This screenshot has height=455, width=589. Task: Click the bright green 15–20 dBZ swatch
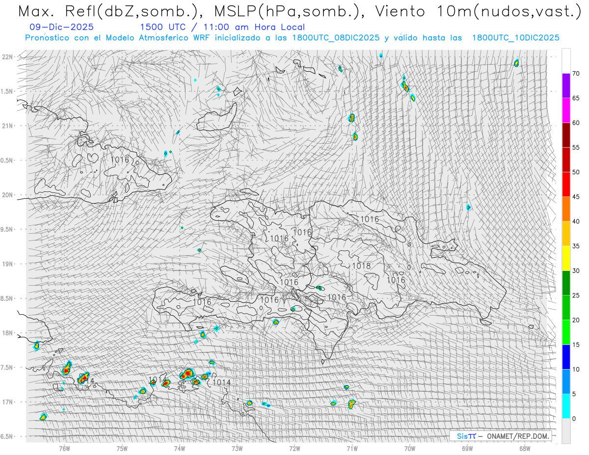tap(566, 332)
